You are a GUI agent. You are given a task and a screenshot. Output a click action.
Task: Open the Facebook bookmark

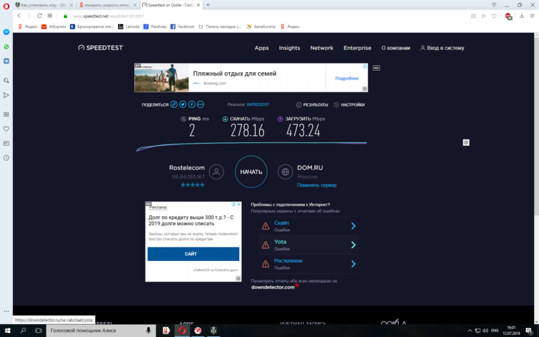coord(182,26)
